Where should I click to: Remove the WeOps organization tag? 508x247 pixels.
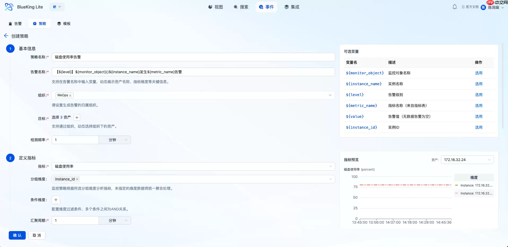pyautogui.click(x=70, y=95)
